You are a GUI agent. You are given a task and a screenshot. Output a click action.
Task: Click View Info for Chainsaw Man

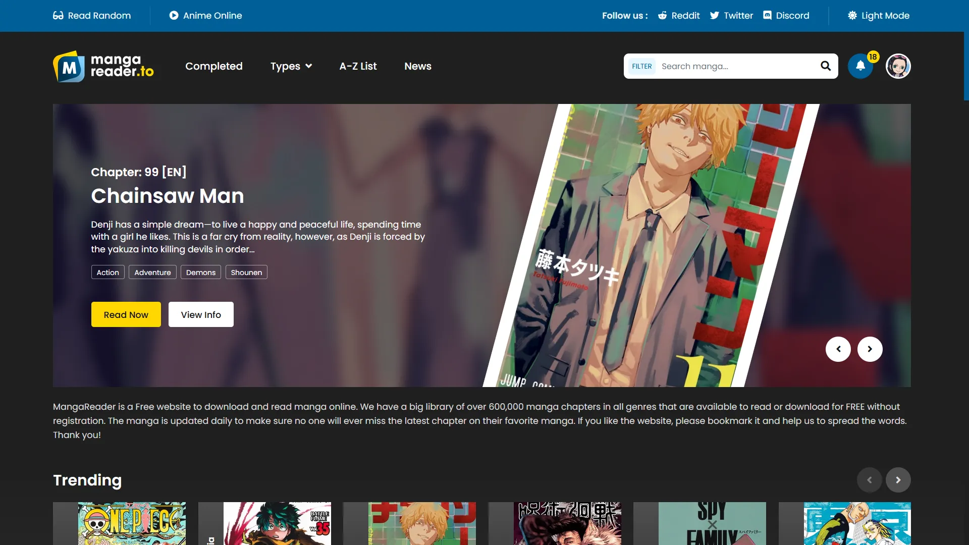pos(201,314)
